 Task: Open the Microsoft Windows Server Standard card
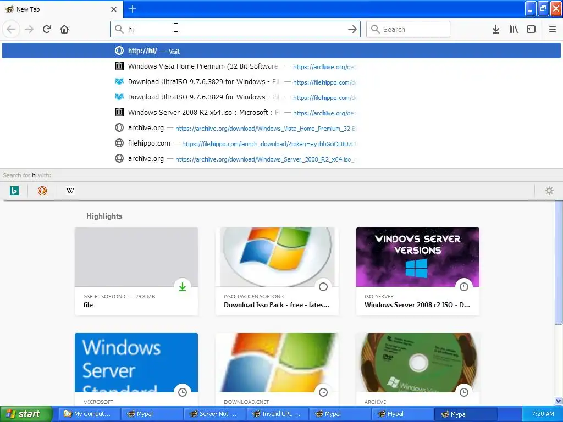[x=136, y=369]
